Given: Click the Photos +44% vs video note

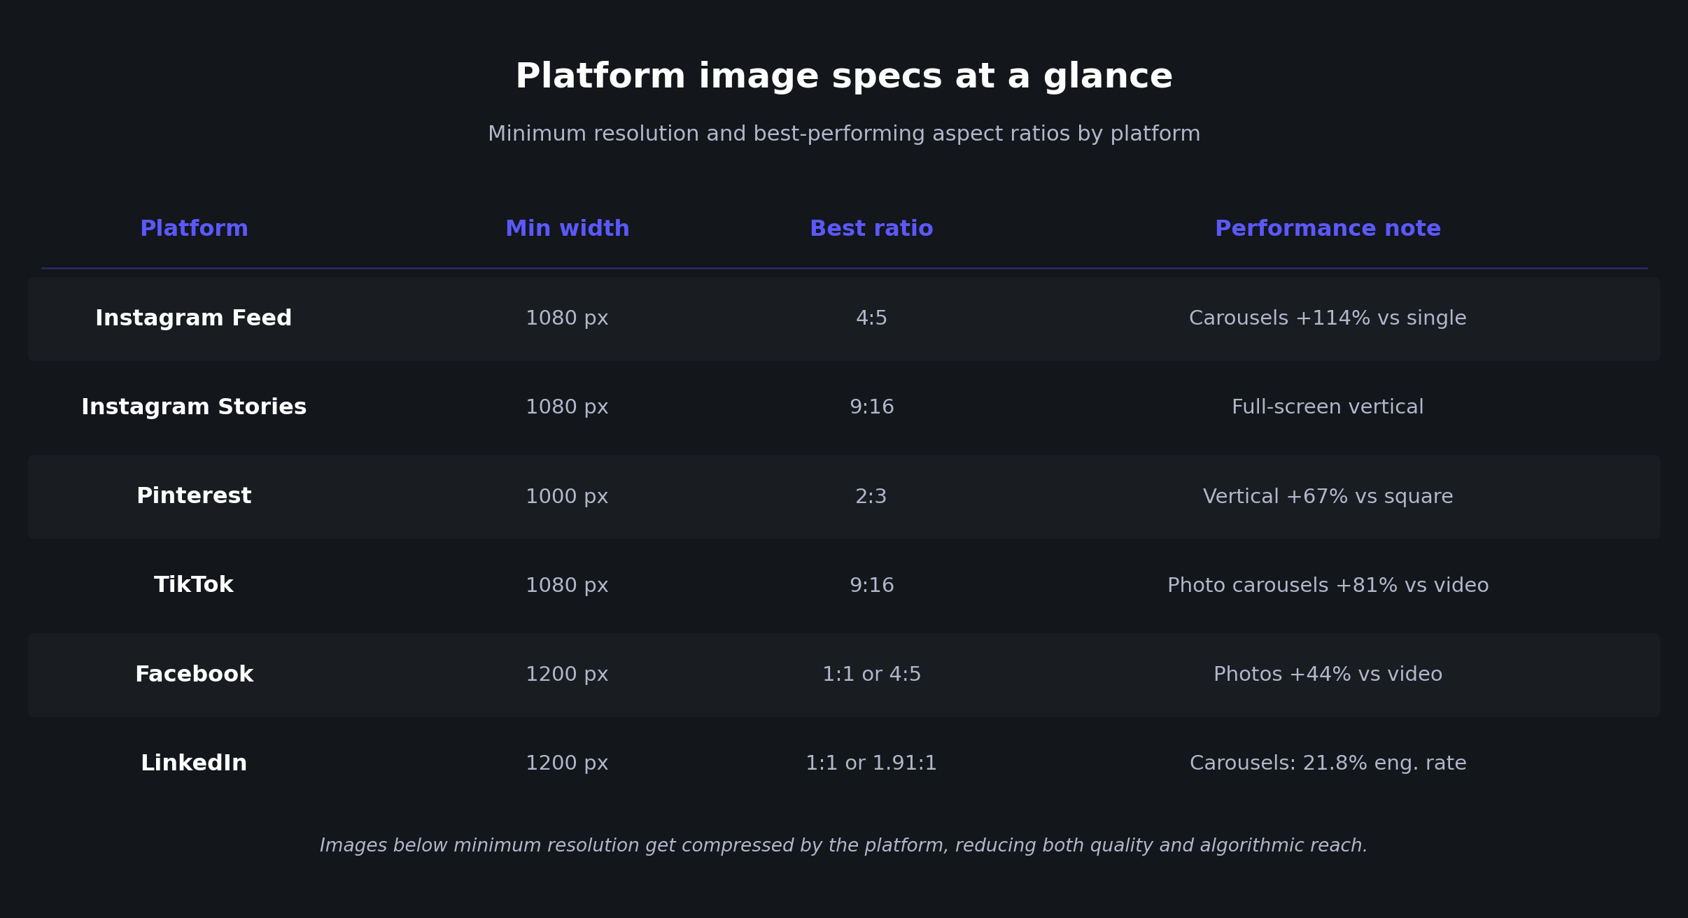Looking at the screenshot, I should coord(1328,675).
